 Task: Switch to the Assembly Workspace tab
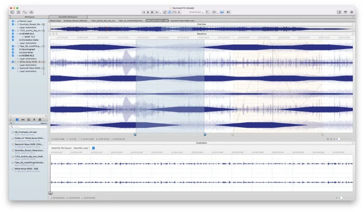(x=68, y=17)
